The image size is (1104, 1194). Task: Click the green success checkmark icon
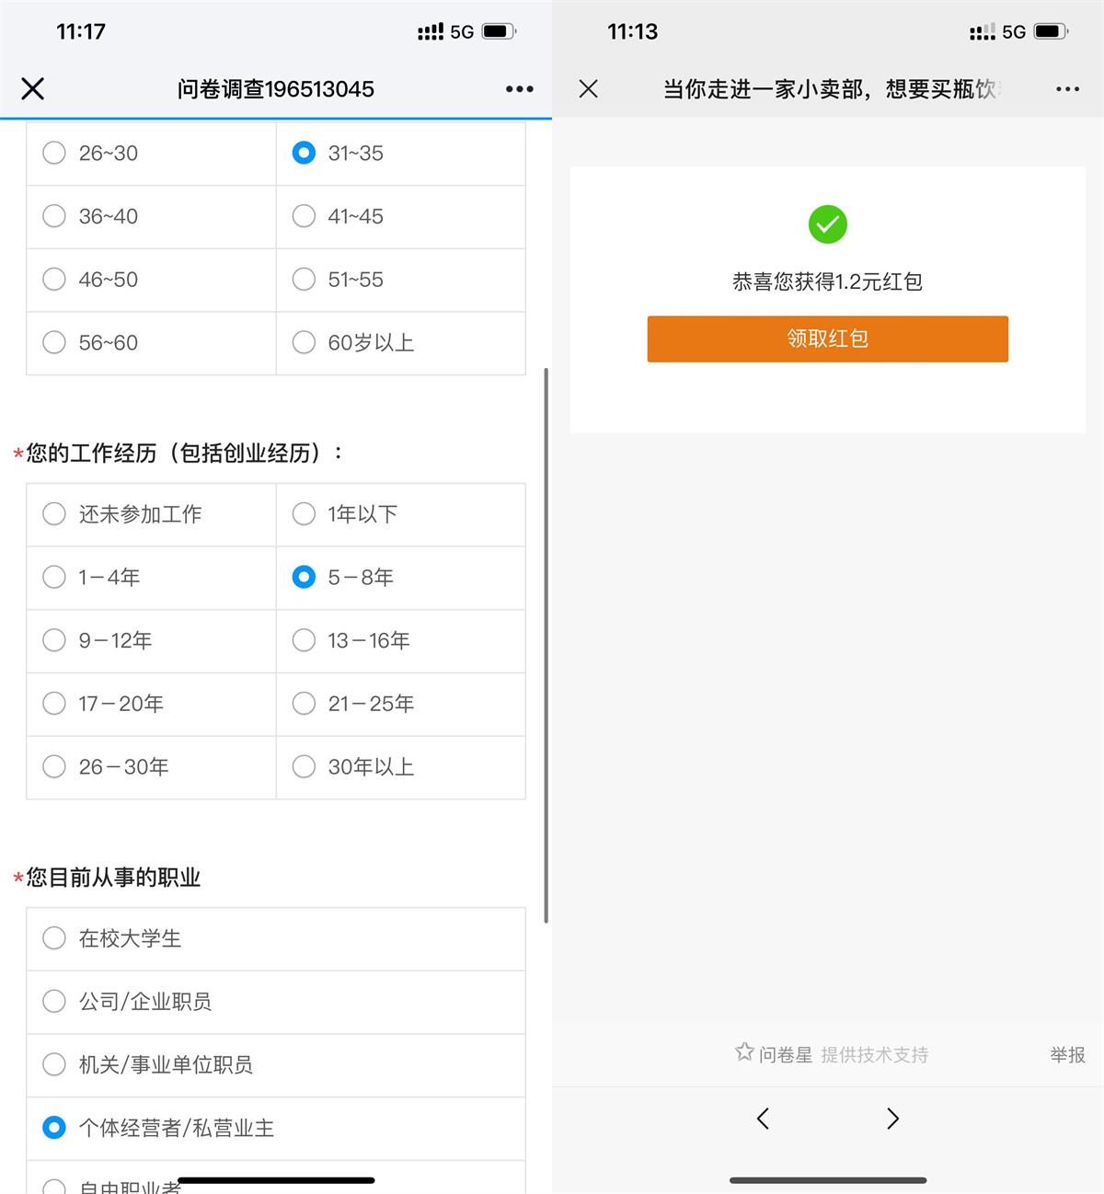tap(827, 224)
